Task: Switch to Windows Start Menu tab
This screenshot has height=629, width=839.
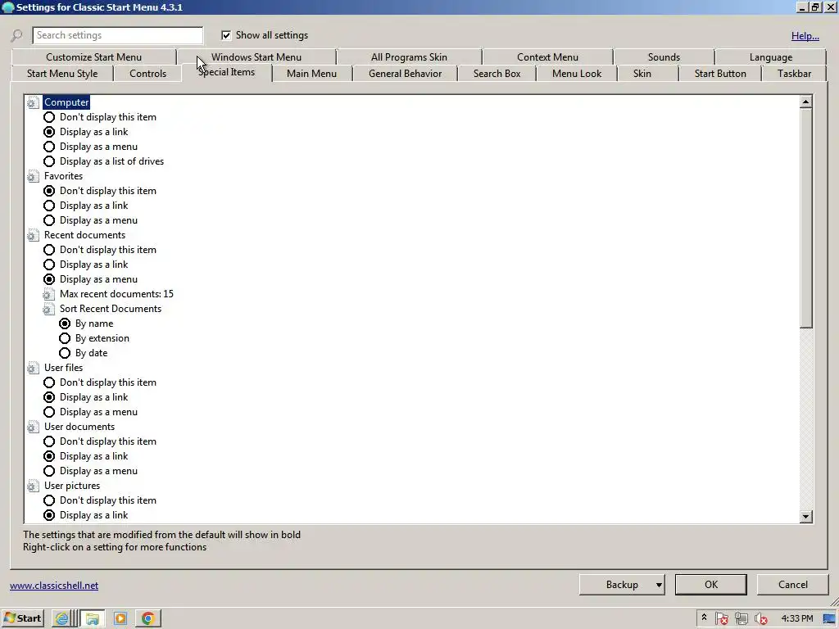Action: click(x=256, y=57)
